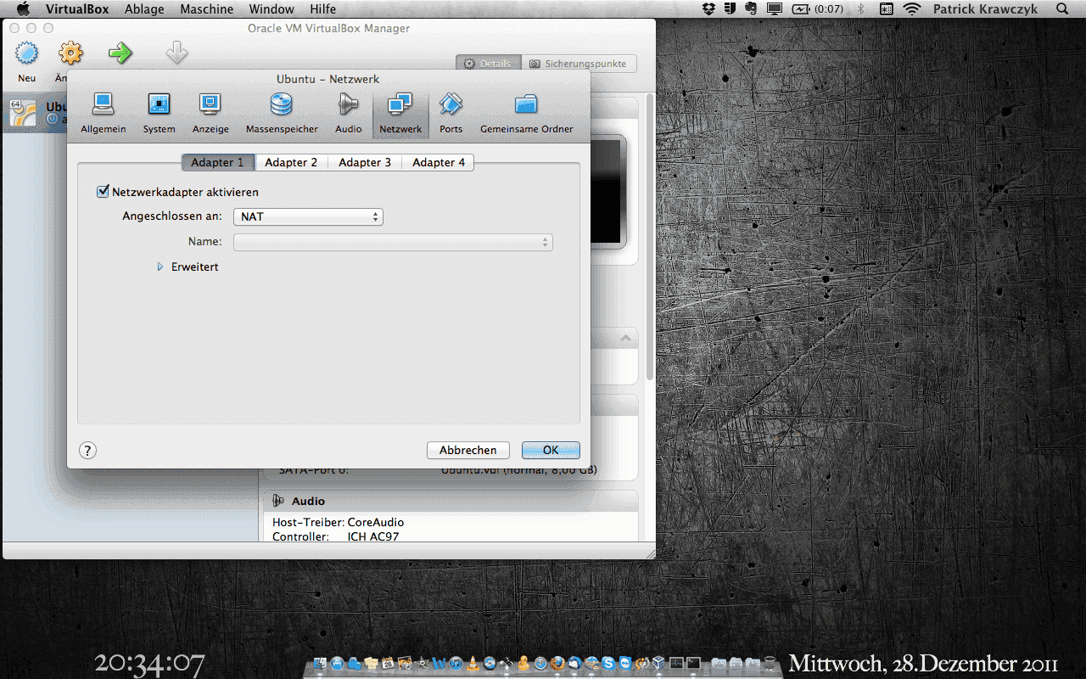Confirm settings with the OK button
1086x679 pixels.
[551, 451]
